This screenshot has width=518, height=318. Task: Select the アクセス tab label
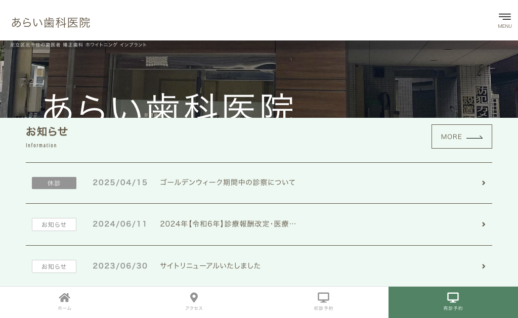pyautogui.click(x=194, y=308)
